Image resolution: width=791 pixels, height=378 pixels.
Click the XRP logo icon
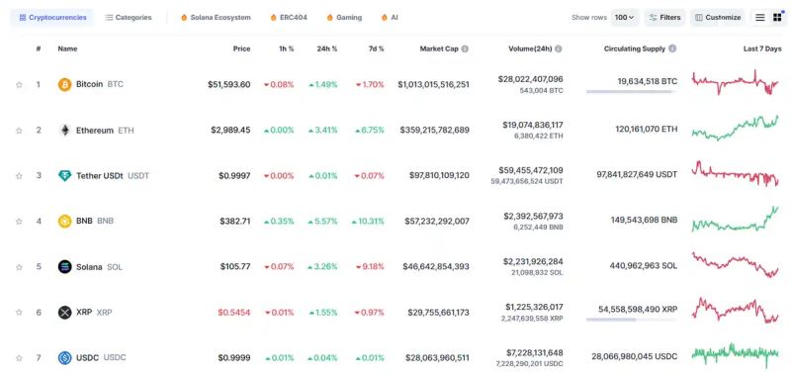(64, 313)
